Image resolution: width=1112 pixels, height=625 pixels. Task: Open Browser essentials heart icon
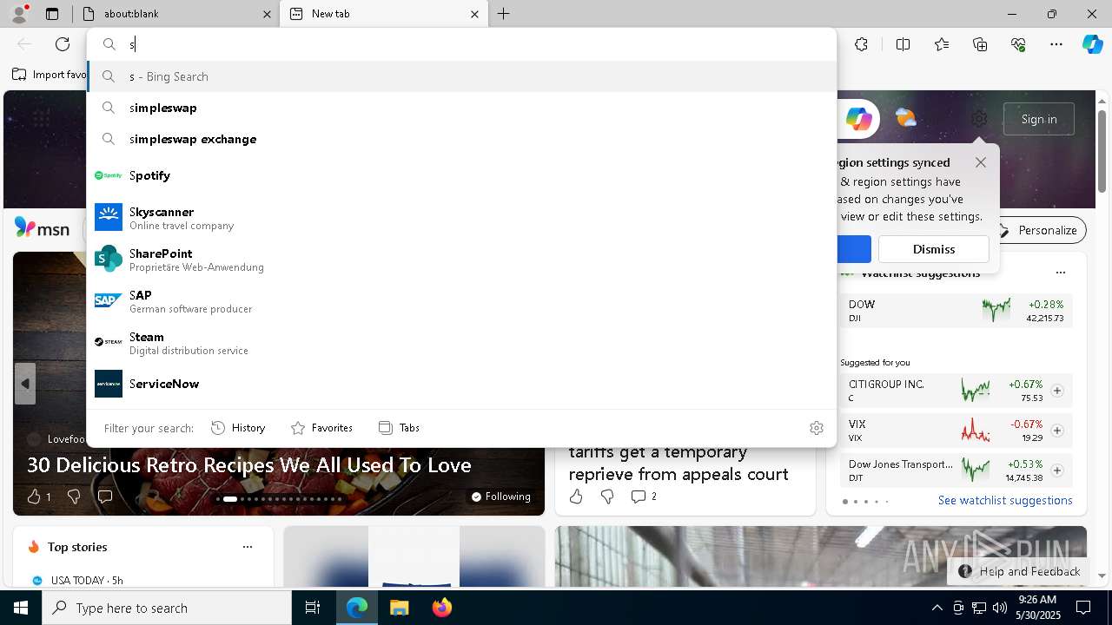pos(1018,44)
